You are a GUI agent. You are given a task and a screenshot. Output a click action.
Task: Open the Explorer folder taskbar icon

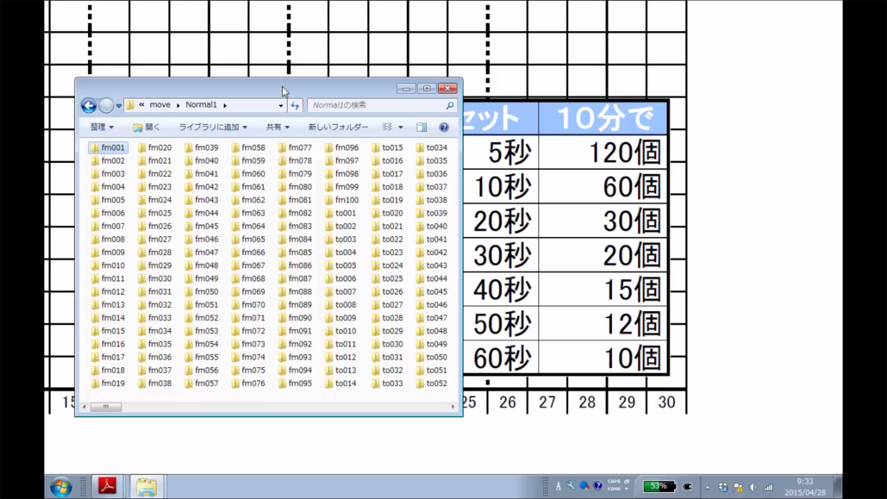click(x=146, y=487)
